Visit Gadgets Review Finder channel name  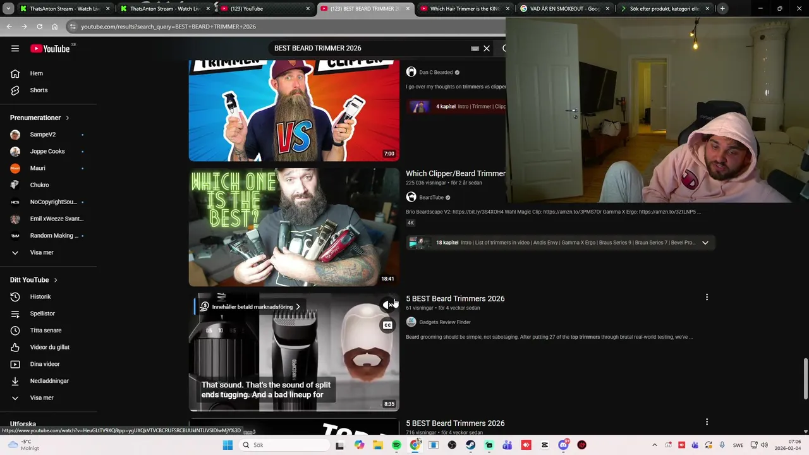click(445, 322)
